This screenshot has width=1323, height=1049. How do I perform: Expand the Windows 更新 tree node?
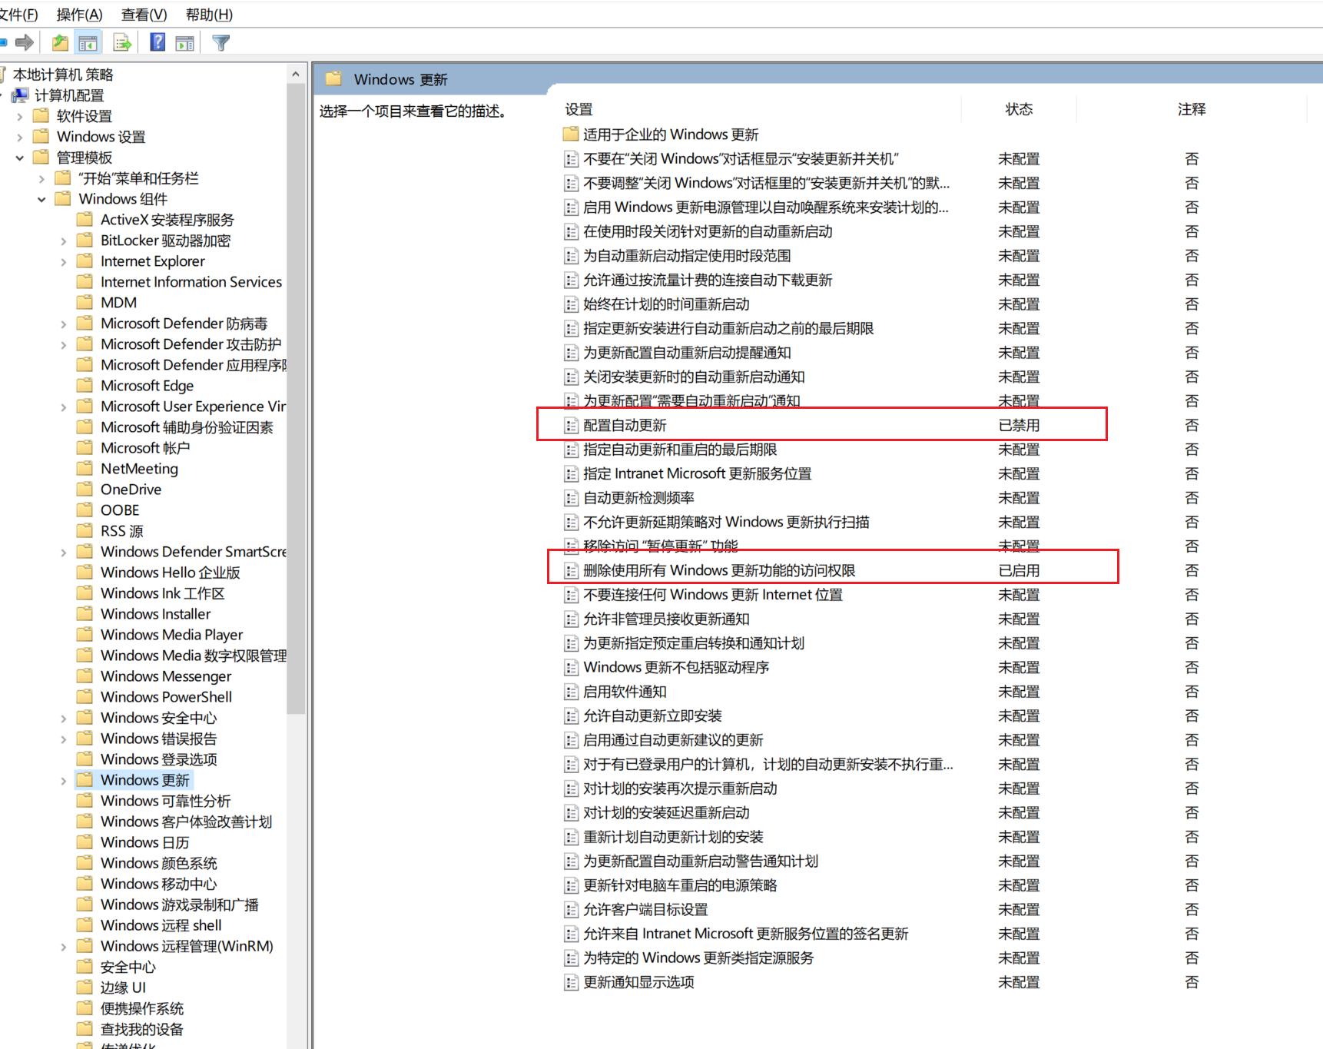coord(64,780)
